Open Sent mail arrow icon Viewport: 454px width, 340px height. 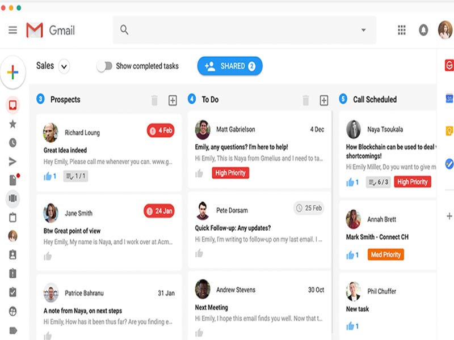pos(12,161)
